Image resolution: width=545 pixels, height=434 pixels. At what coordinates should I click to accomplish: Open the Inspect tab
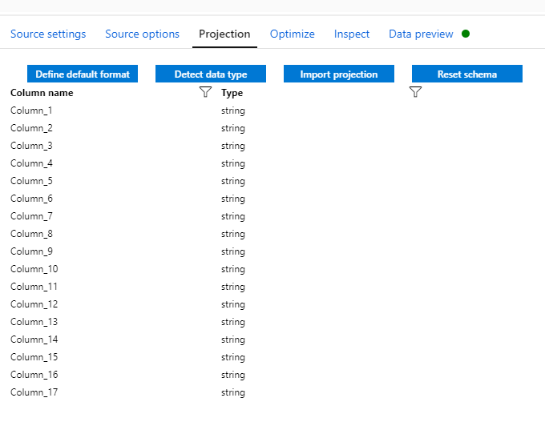pyautogui.click(x=352, y=34)
